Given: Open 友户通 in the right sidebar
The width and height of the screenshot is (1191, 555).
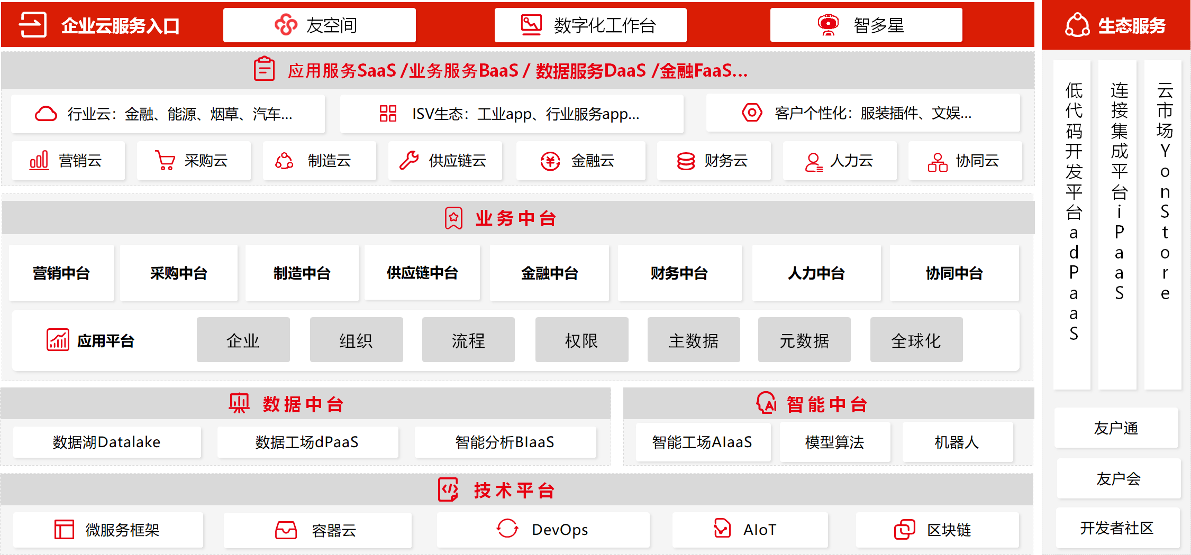Looking at the screenshot, I should tap(1116, 428).
